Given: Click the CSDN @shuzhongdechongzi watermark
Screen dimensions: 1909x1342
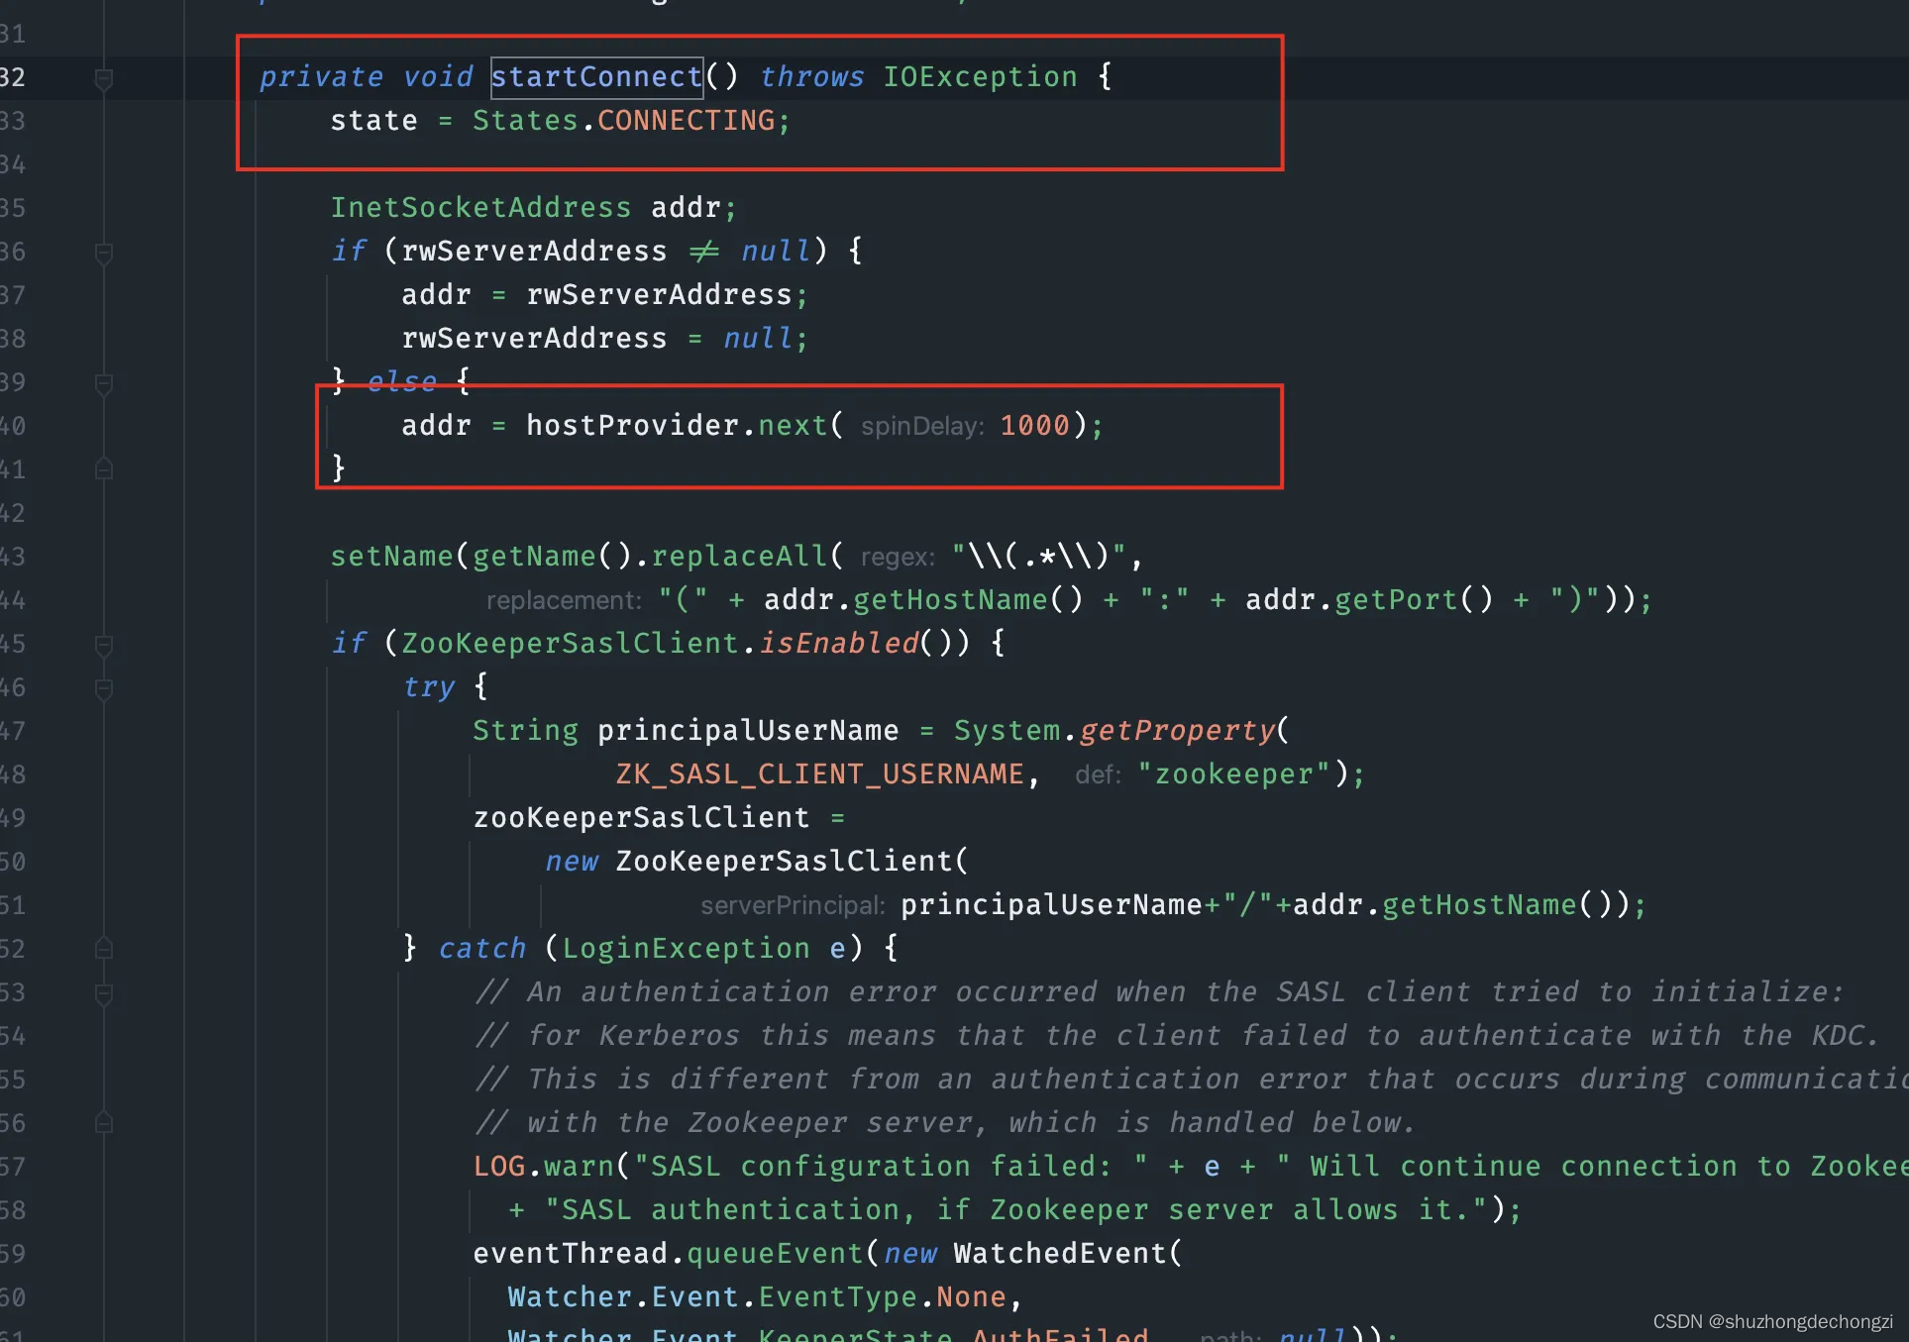Looking at the screenshot, I should pyautogui.click(x=1771, y=1322).
